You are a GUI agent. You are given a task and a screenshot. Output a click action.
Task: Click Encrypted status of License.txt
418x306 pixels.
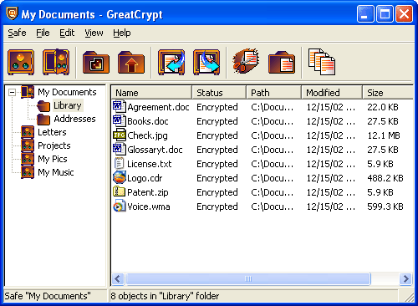point(217,164)
